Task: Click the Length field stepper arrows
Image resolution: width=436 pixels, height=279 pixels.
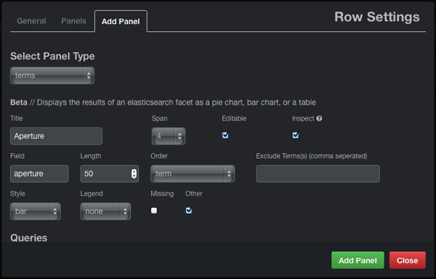Action: click(x=134, y=174)
